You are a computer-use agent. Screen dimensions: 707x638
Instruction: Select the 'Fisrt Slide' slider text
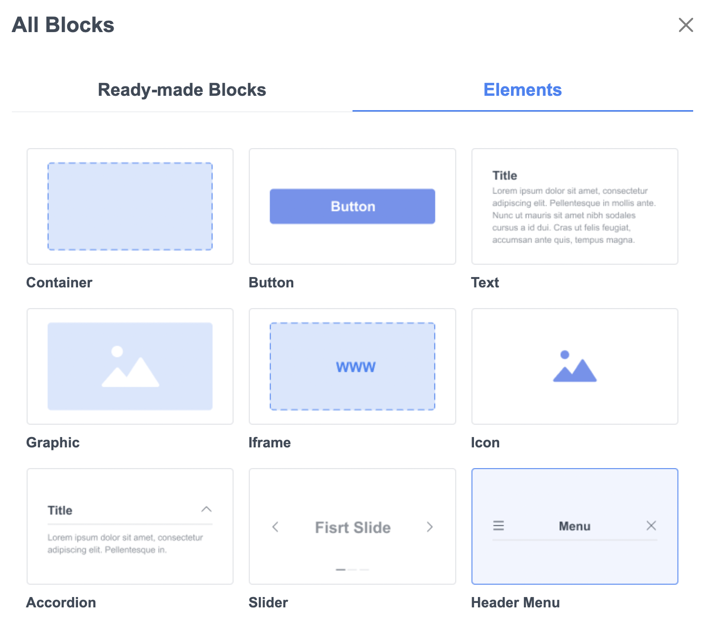[x=353, y=527]
